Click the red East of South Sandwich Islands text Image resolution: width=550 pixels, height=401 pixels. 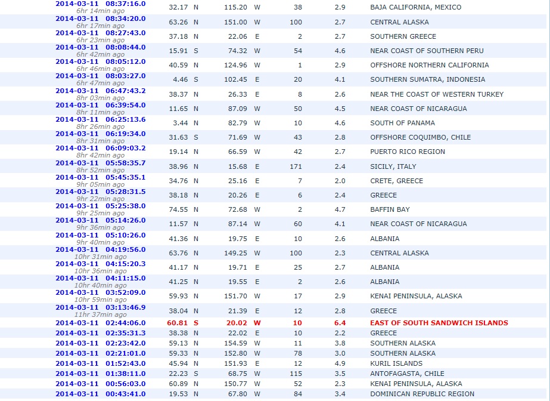coord(439,323)
